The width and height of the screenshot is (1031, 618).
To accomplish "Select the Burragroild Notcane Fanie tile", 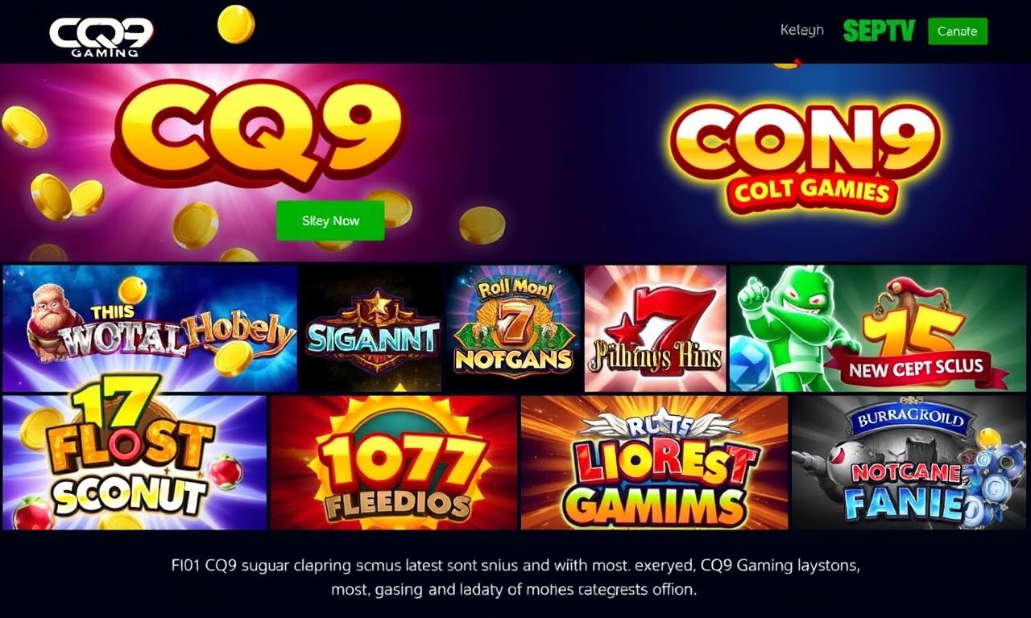I will click(x=909, y=463).
